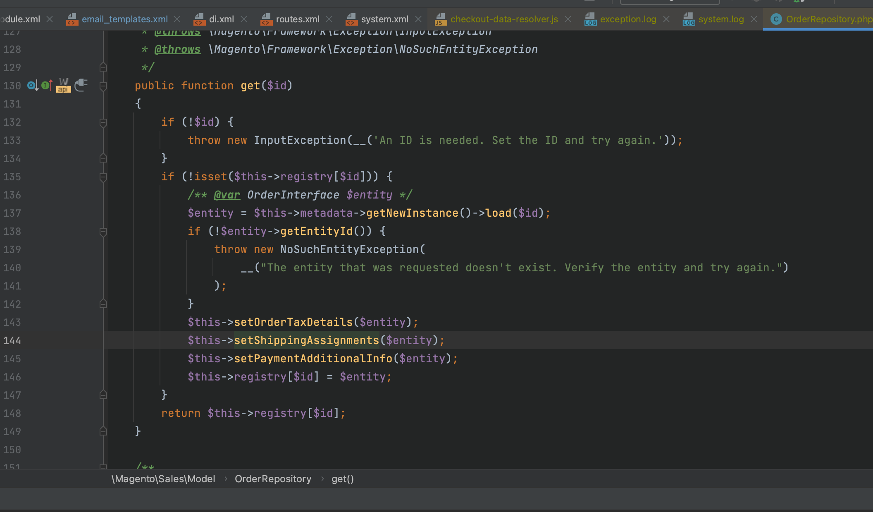Click the Web API gutter icon

click(63, 85)
